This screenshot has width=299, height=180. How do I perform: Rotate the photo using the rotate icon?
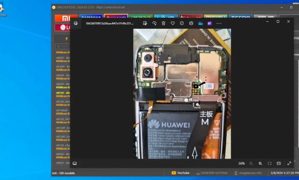pos(154,23)
